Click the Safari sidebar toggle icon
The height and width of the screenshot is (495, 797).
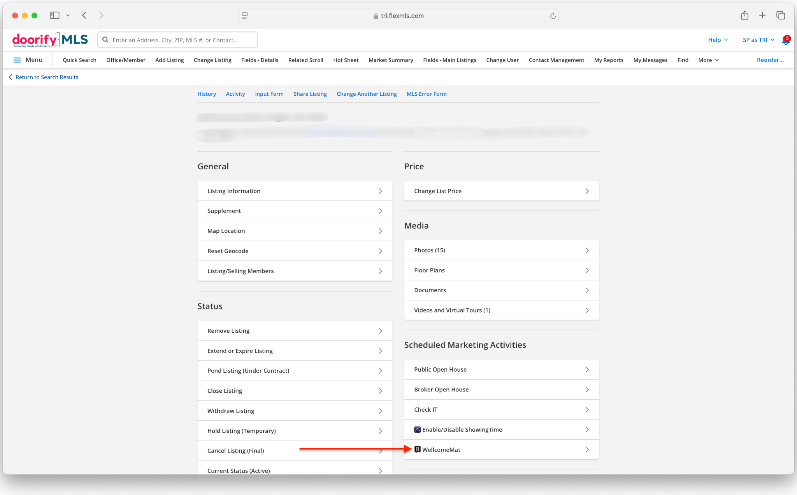pyautogui.click(x=54, y=16)
